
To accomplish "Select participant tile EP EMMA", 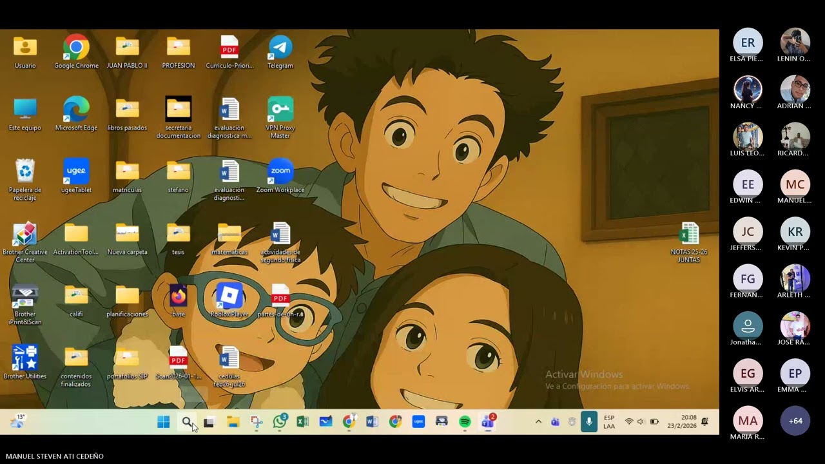I will click(x=795, y=376).
